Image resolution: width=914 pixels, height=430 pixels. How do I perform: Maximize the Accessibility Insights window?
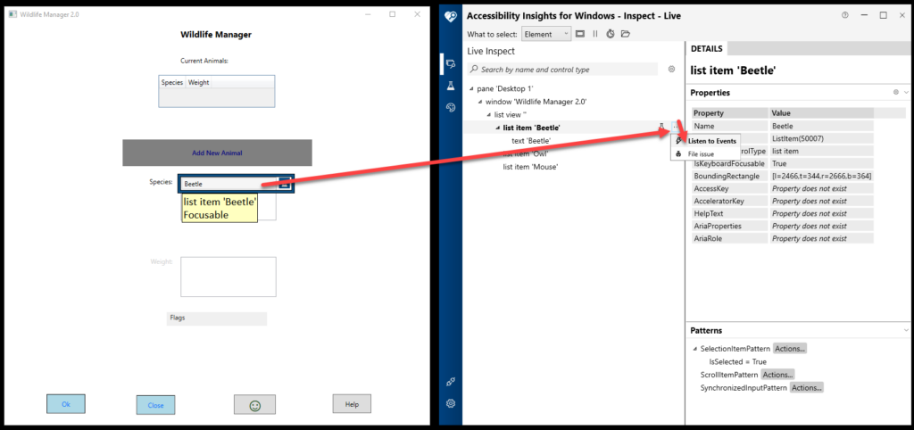tap(883, 16)
